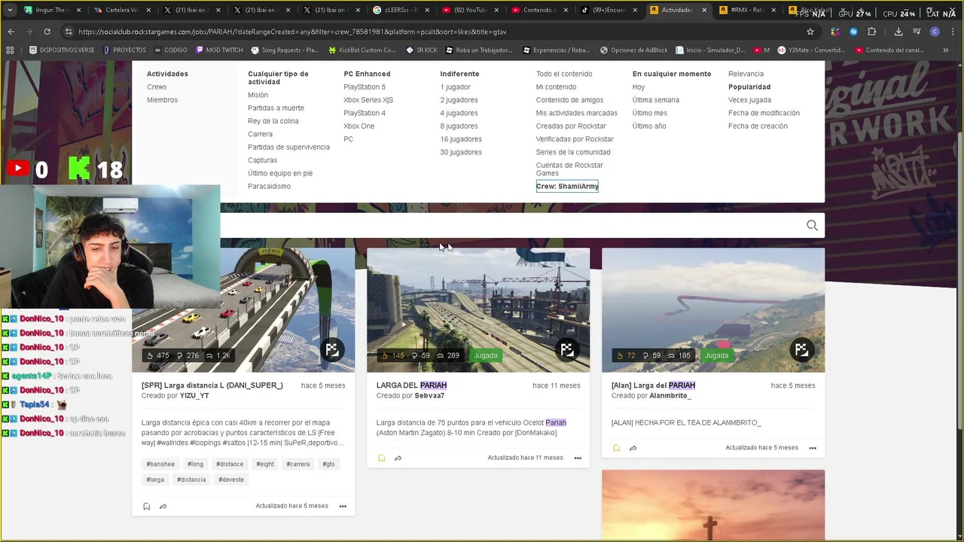The width and height of the screenshot is (964, 542).
Task: Open the tab search dropdown arrow
Action: [10, 11]
